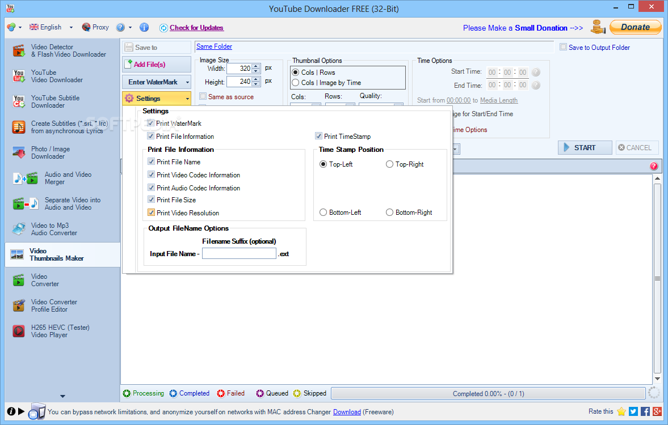
Task: Select Bottom-Right timestamp position
Action: [x=389, y=212]
